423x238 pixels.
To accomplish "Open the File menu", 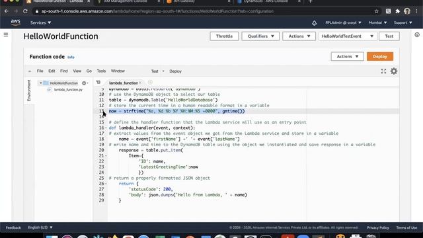I will click(x=40, y=71).
